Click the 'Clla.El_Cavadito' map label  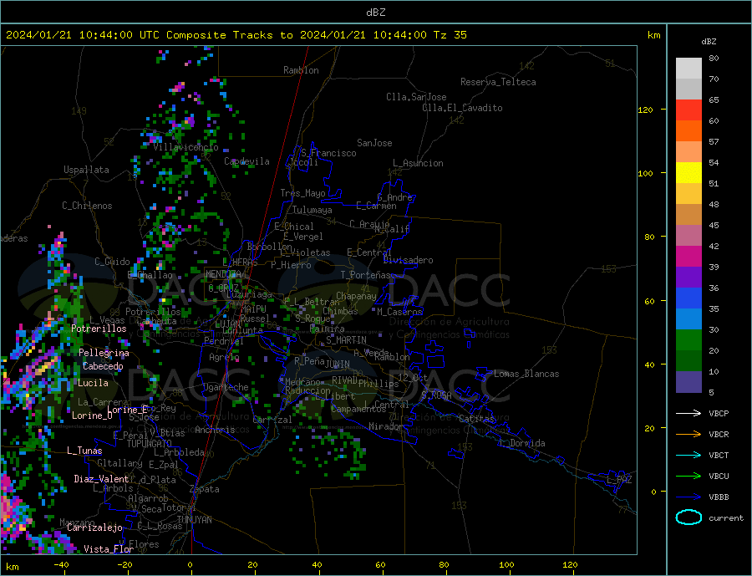pyautogui.click(x=462, y=108)
